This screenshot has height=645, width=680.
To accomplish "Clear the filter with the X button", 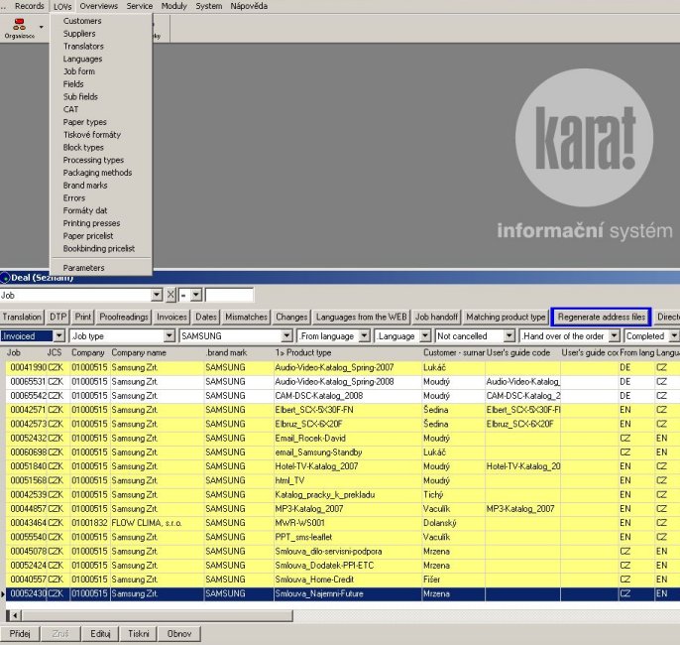I will point(170,295).
